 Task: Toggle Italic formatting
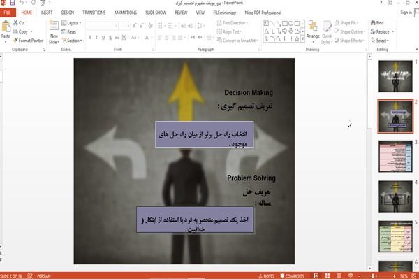96,38
